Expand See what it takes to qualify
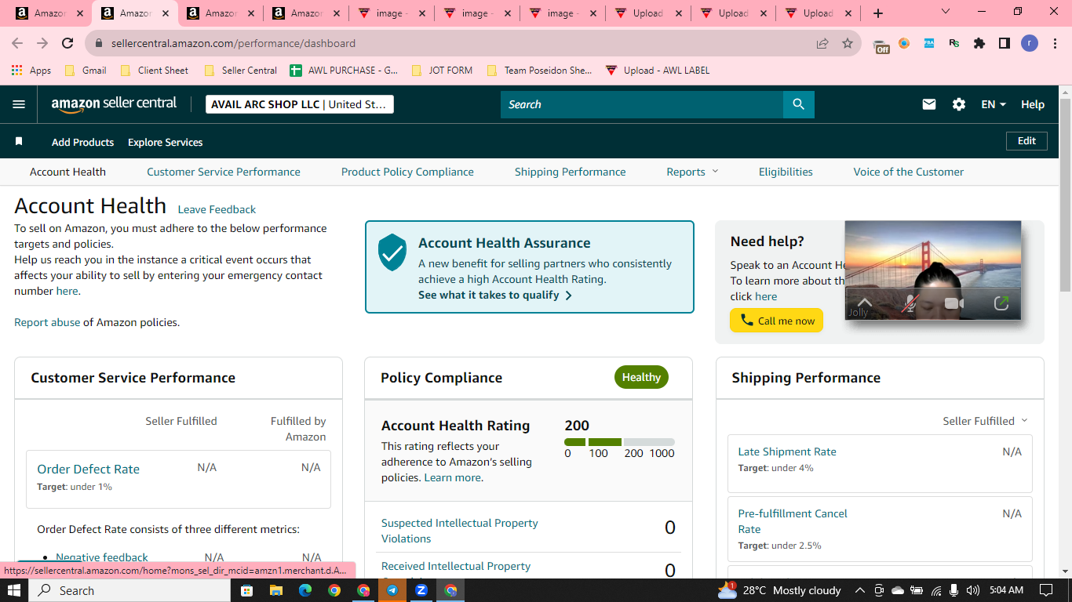Viewport: 1072px width, 602px height. tap(495, 295)
